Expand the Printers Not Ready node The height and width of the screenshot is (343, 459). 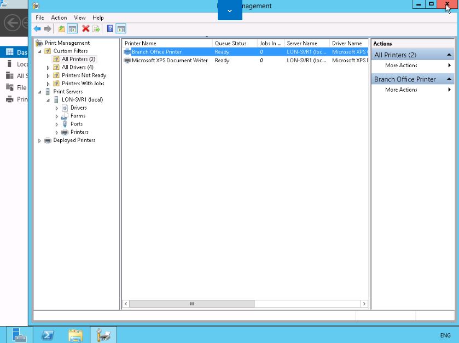point(48,76)
